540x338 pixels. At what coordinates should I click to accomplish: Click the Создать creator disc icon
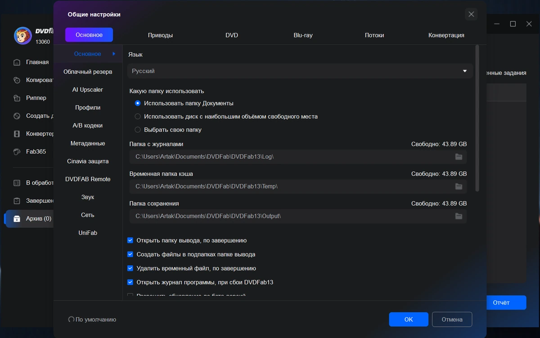point(17,116)
